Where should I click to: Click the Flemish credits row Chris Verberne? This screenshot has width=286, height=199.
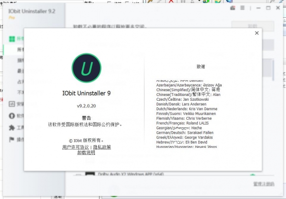[184, 118]
